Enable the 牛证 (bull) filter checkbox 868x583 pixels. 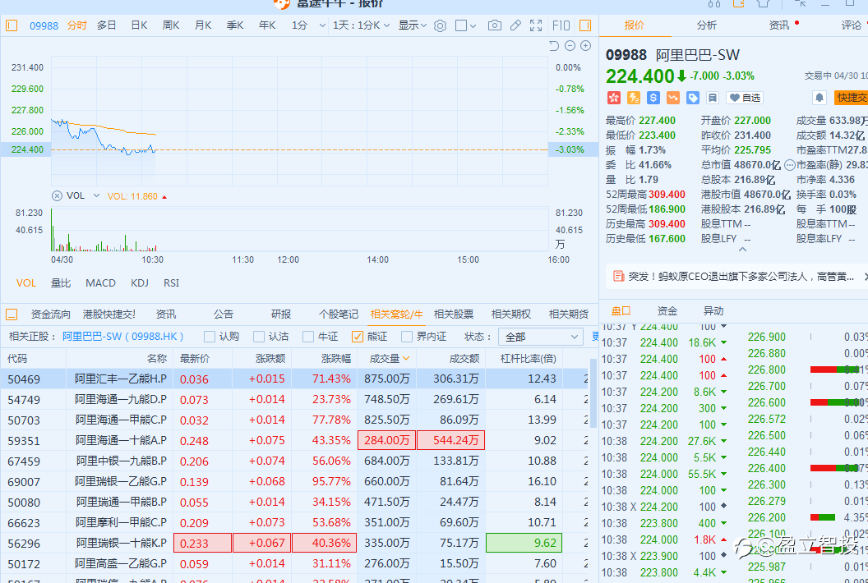(308, 337)
